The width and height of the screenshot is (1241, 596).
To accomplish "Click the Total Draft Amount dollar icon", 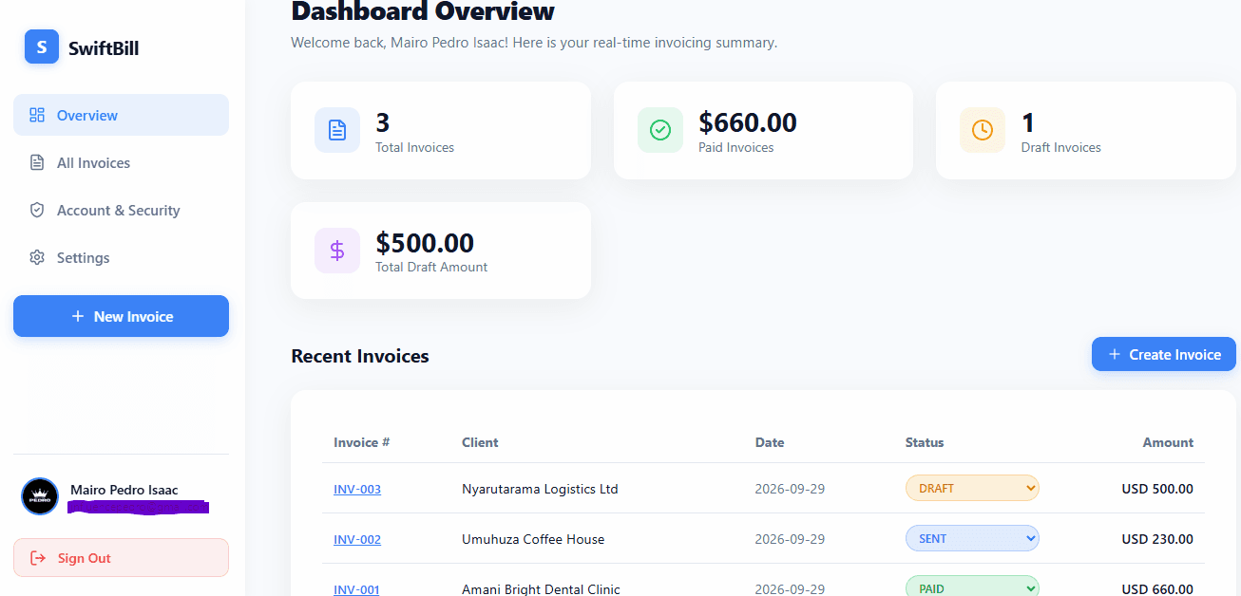I will pyautogui.click(x=337, y=251).
